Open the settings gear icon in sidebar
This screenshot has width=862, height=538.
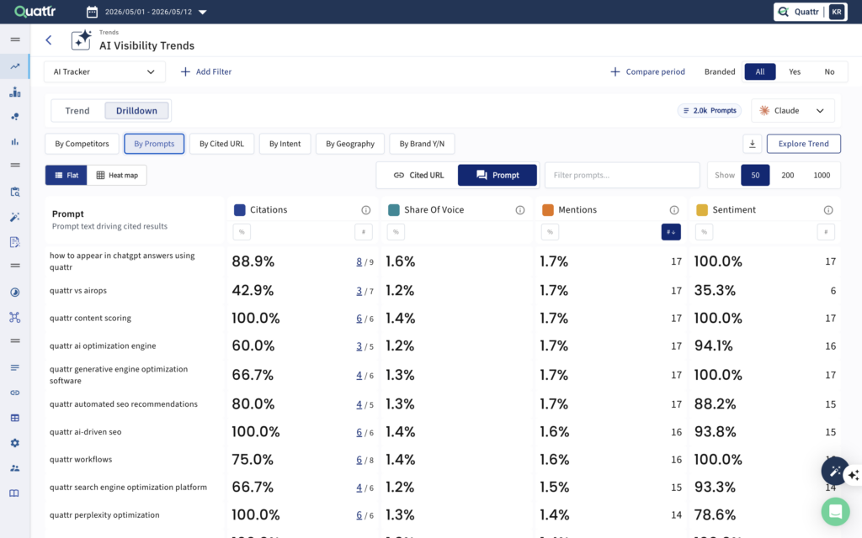tap(15, 443)
